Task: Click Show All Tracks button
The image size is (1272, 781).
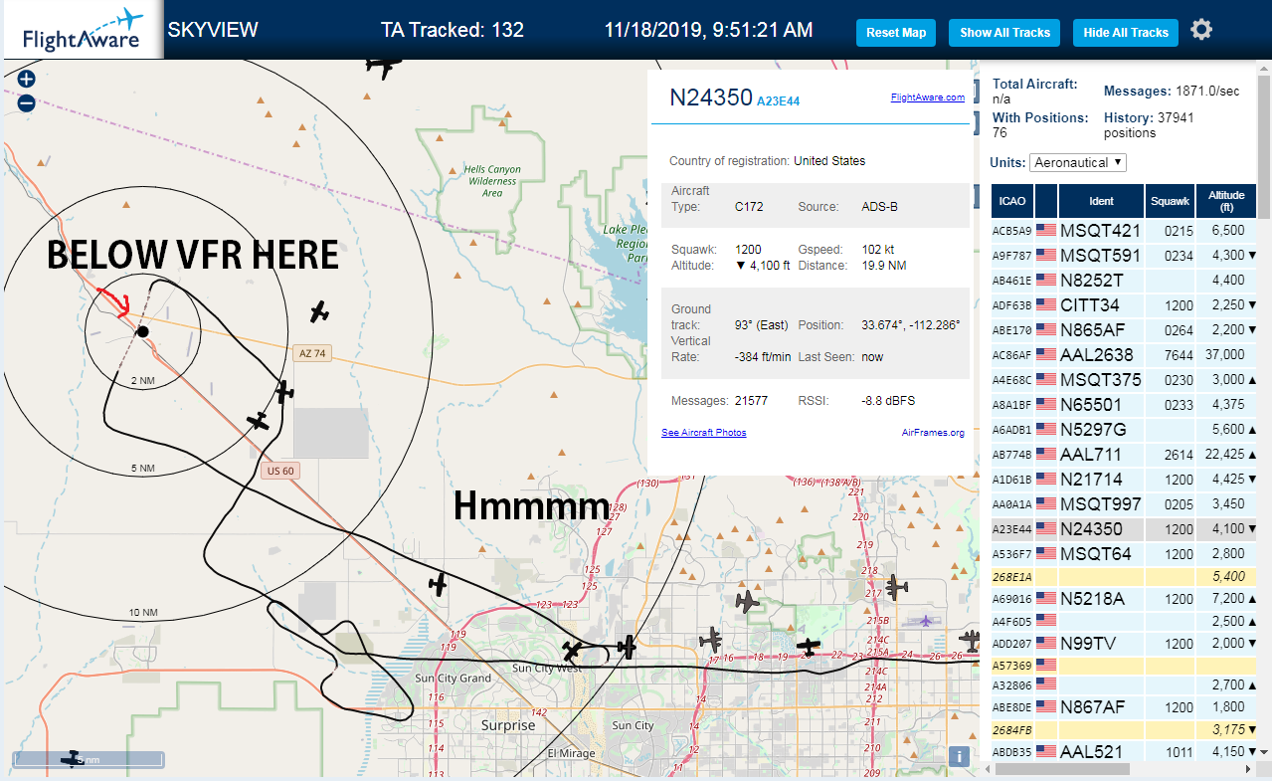Action: pos(1004,33)
